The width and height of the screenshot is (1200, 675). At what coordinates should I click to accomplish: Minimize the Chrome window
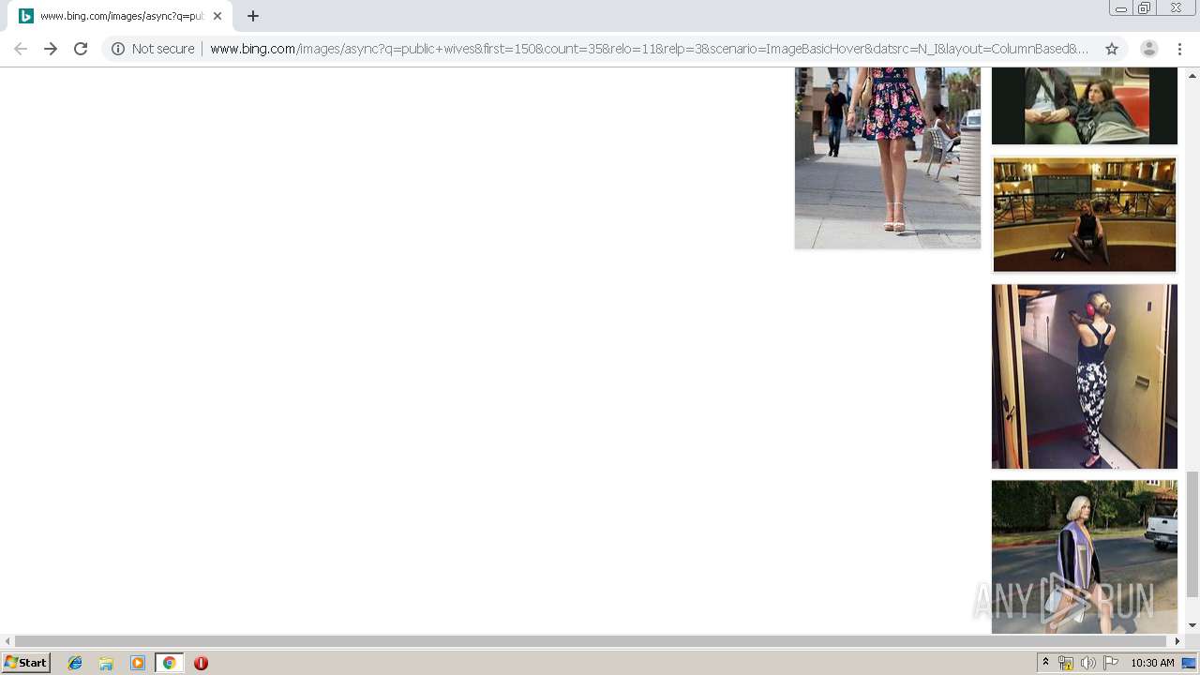1120,8
